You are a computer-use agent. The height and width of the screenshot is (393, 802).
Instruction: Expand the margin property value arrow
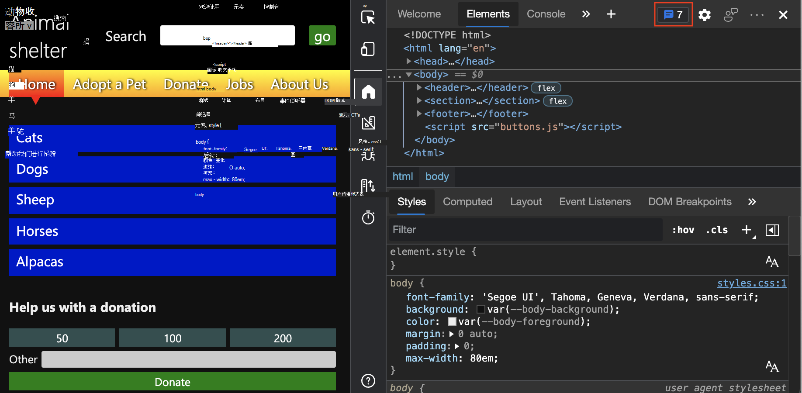click(453, 334)
